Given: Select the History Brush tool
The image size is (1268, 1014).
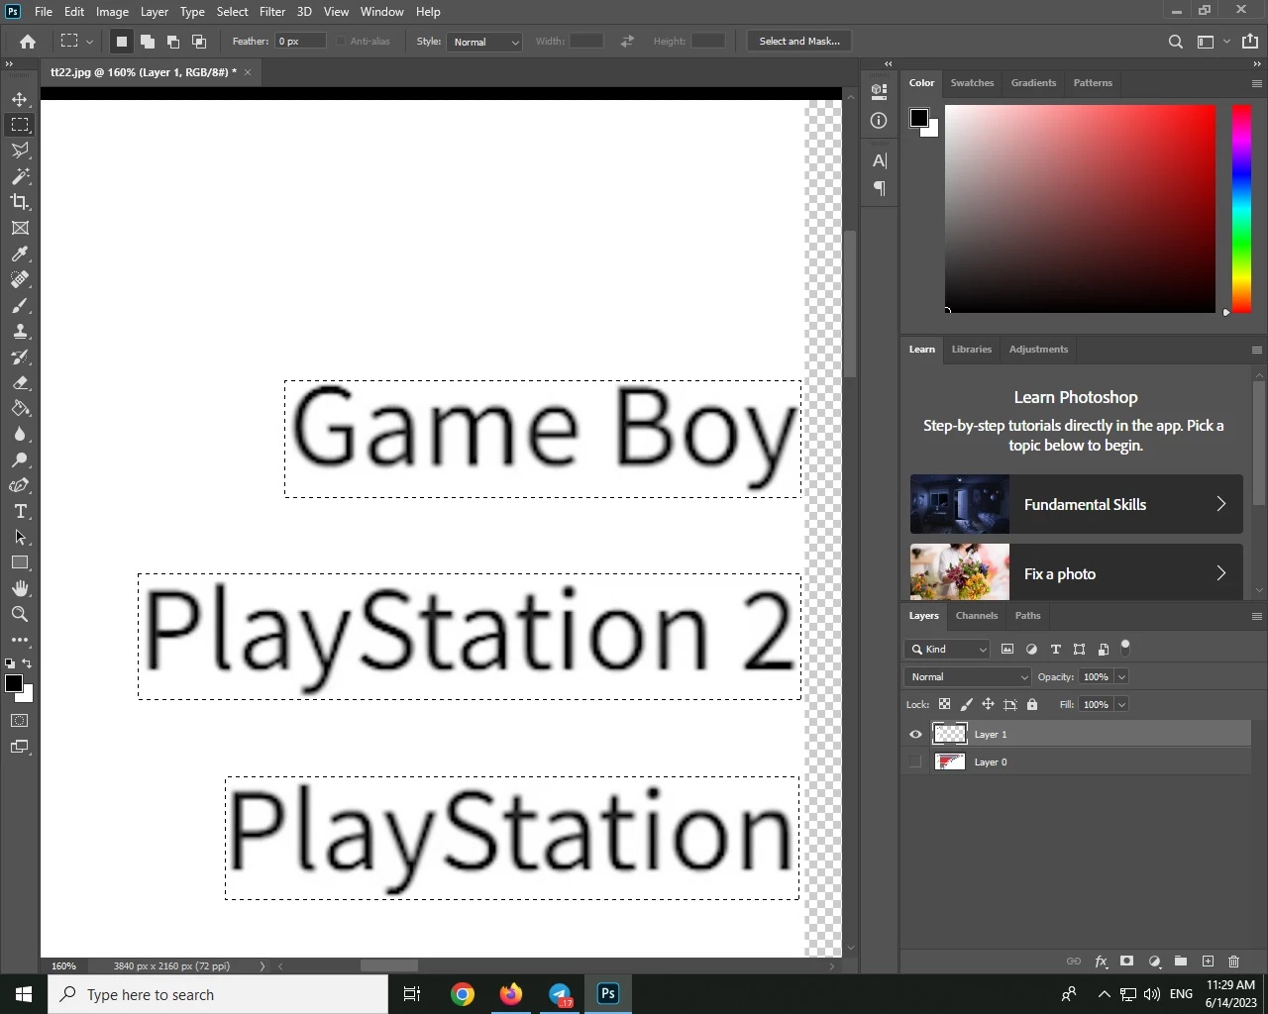Looking at the screenshot, I should point(20,356).
